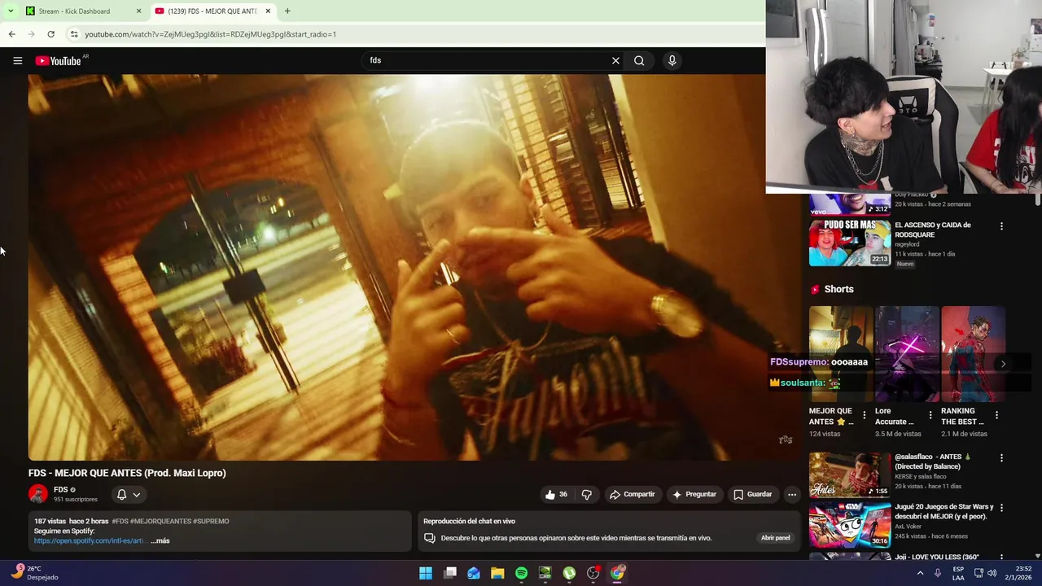Toggle the notification bell for FDS channel
The image size is (1042, 586).
tap(121, 494)
